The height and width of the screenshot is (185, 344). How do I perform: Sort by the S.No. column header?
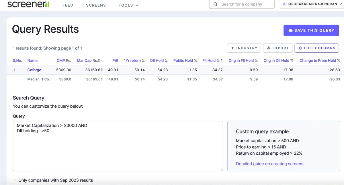[x=17, y=61]
